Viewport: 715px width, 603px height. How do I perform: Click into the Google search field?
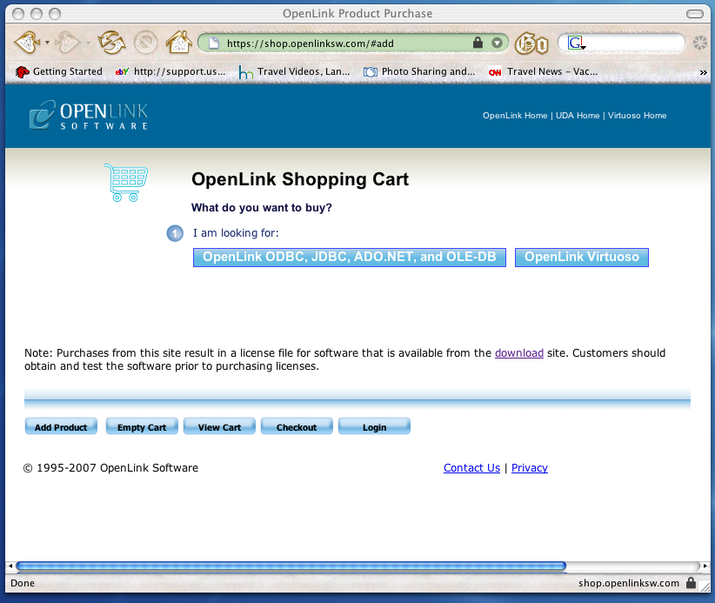[634, 44]
